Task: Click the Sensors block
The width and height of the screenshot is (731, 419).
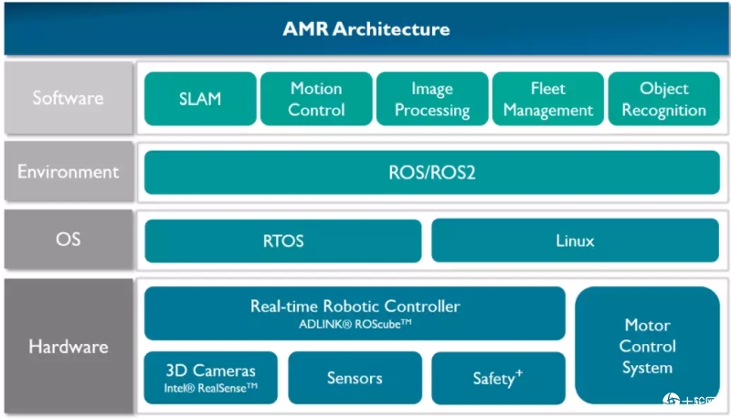Action: click(355, 378)
